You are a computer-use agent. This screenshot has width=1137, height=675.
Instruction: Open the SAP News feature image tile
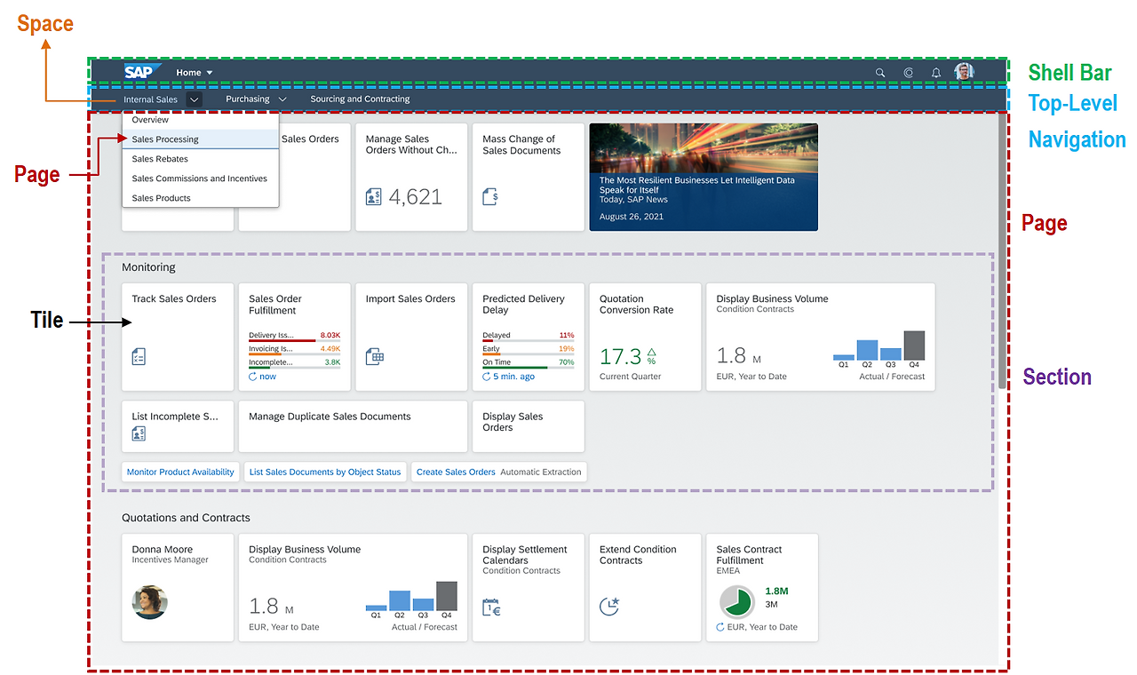[x=704, y=177]
